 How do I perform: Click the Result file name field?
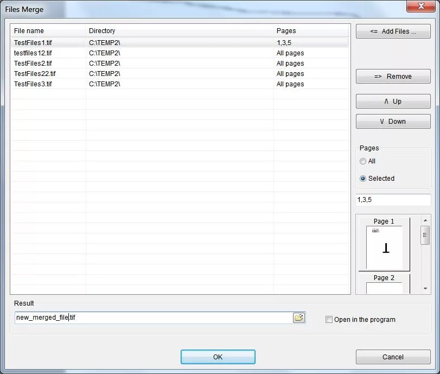point(154,318)
